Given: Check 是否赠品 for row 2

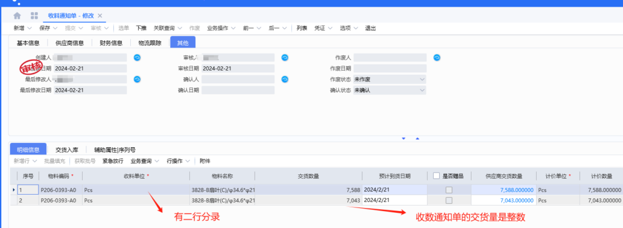Looking at the screenshot, I should [448, 201].
